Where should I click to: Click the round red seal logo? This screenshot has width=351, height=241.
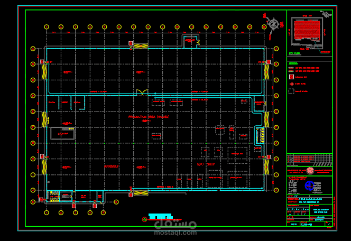pyautogui.click(x=310, y=171)
